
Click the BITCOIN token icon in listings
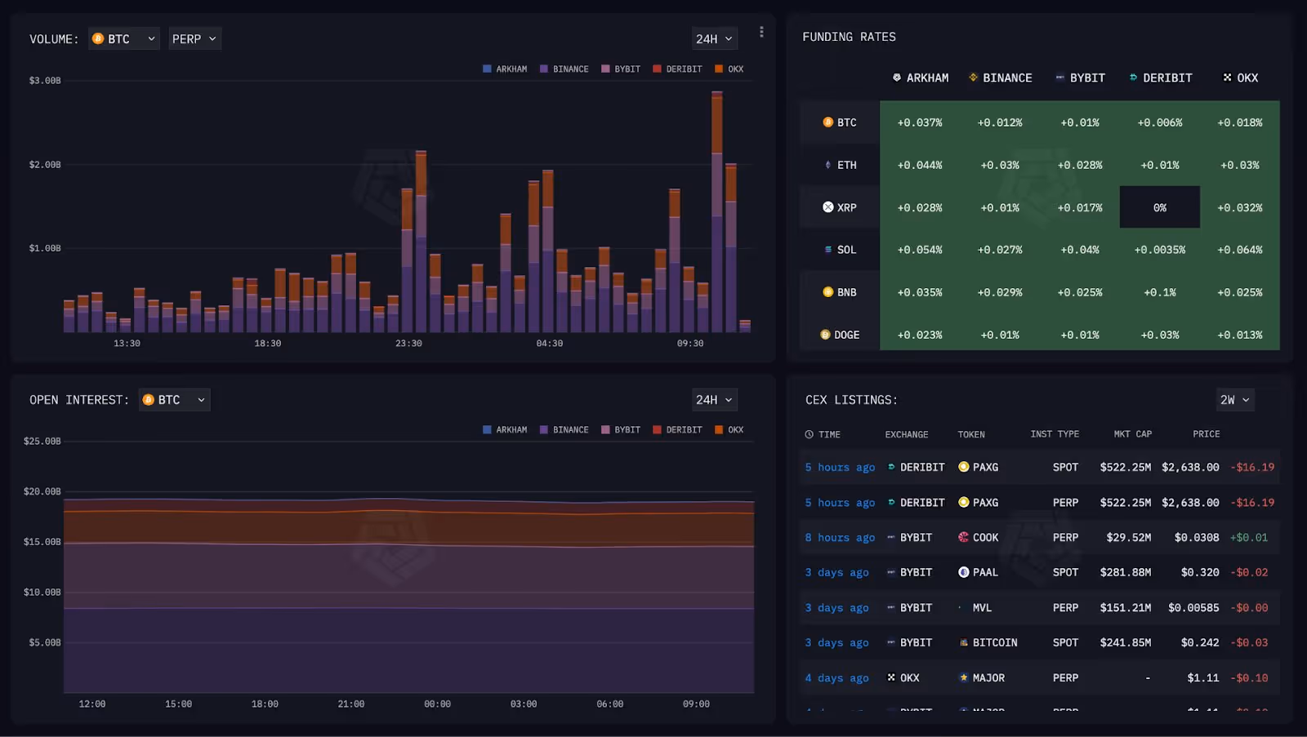point(964,642)
